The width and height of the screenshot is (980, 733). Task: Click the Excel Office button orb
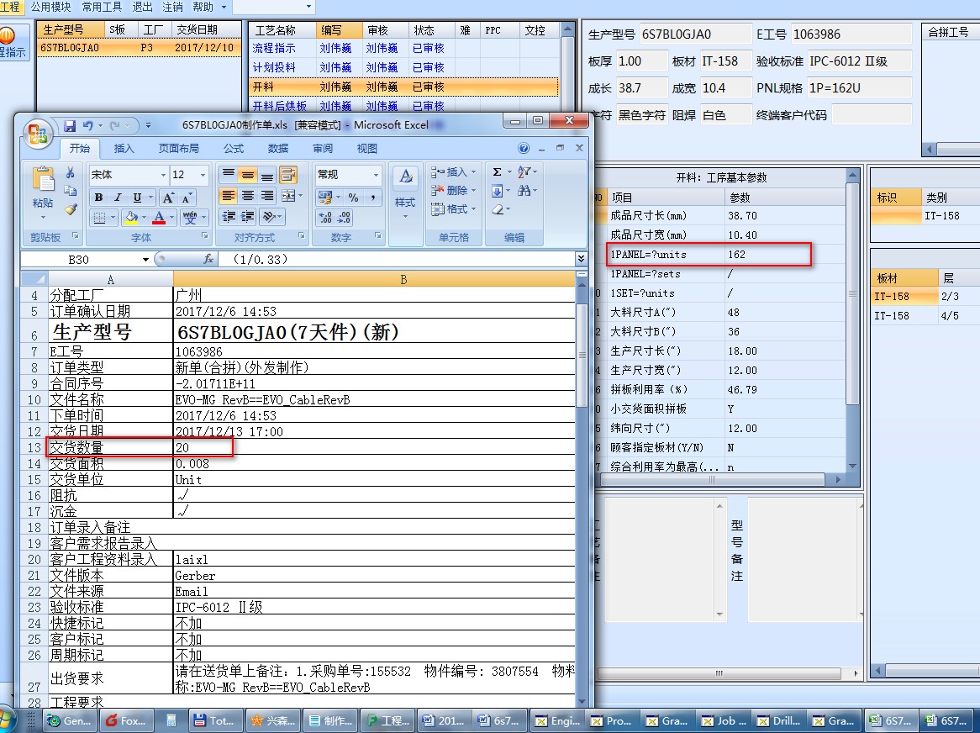37,134
